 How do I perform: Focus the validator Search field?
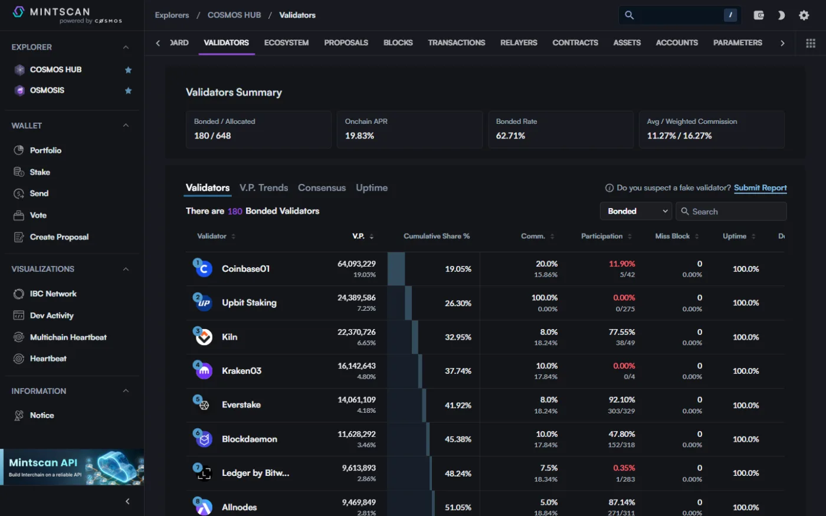coord(731,211)
